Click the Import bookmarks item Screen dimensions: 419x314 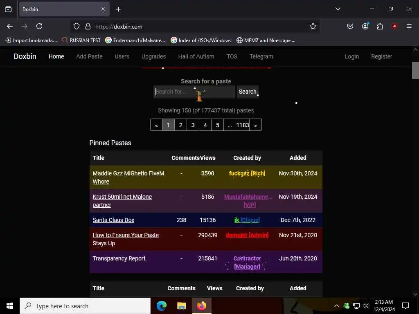click(x=31, y=40)
